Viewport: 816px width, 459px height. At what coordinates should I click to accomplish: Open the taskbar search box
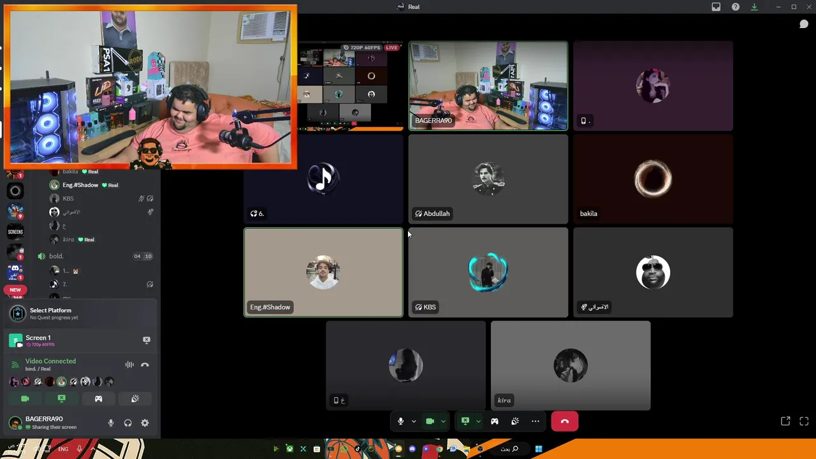coord(509,449)
